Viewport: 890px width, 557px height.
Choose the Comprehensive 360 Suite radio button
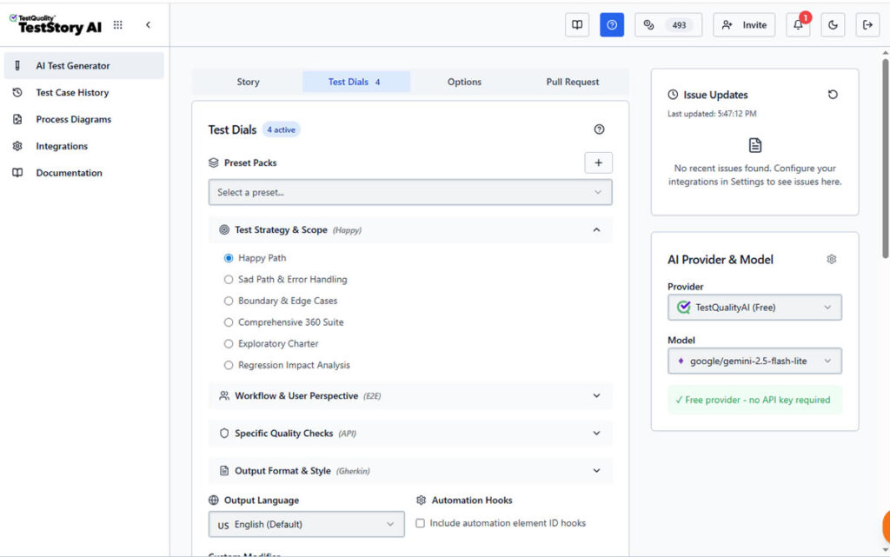[x=229, y=322]
